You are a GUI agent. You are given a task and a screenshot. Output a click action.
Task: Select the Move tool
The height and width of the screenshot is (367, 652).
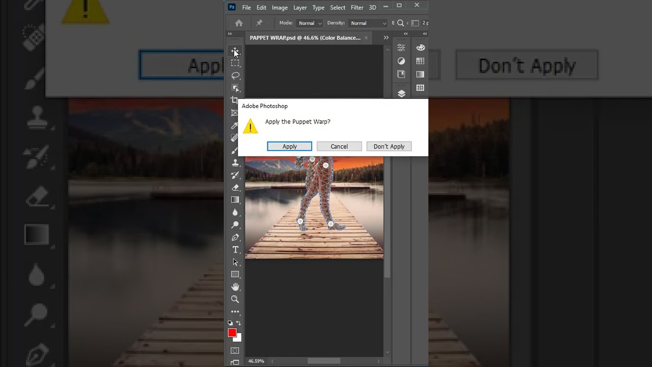coord(235,51)
